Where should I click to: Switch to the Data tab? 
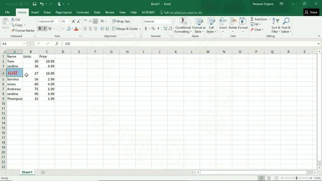point(97,12)
